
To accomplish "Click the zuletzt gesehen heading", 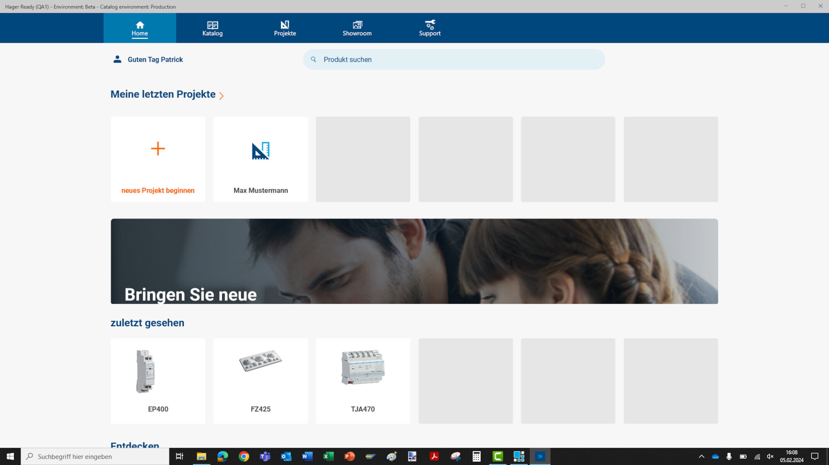I will [147, 323].
